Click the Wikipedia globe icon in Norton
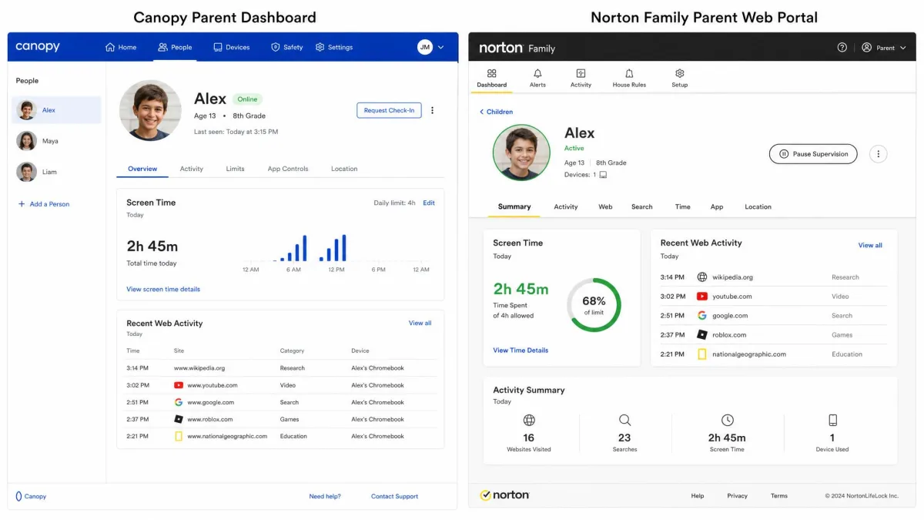Screen dimensions: 924x520 pos(701,277)
